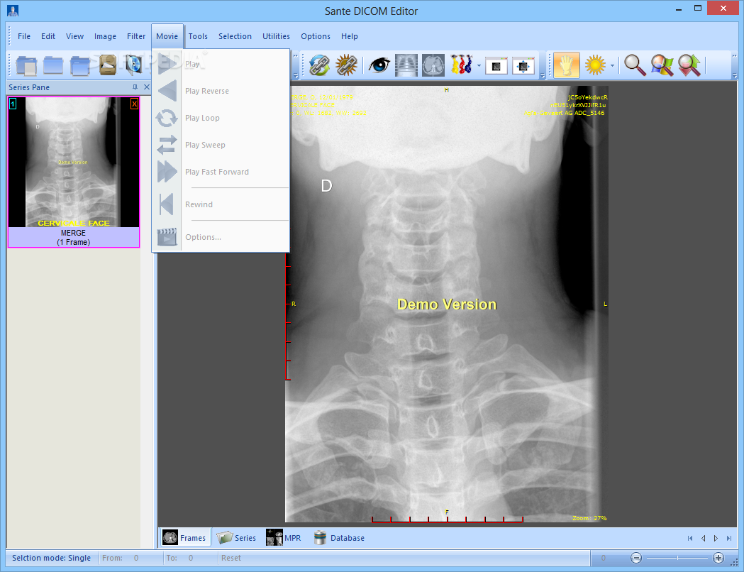Click the eye view icon
Screen dimensions: 744x572
tap(379, 65)
